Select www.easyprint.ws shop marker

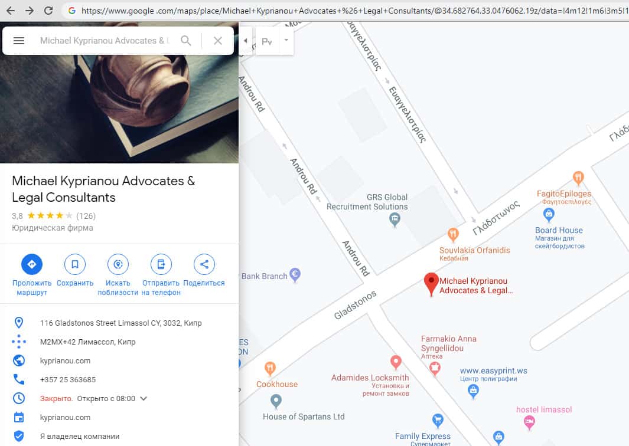coord(473,391)
